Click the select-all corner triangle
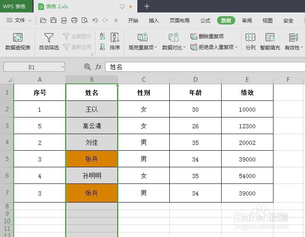 (10, 80)
